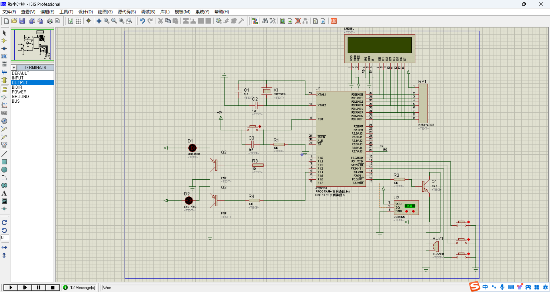Switch to Device Pins mode

tap(4, 97)
